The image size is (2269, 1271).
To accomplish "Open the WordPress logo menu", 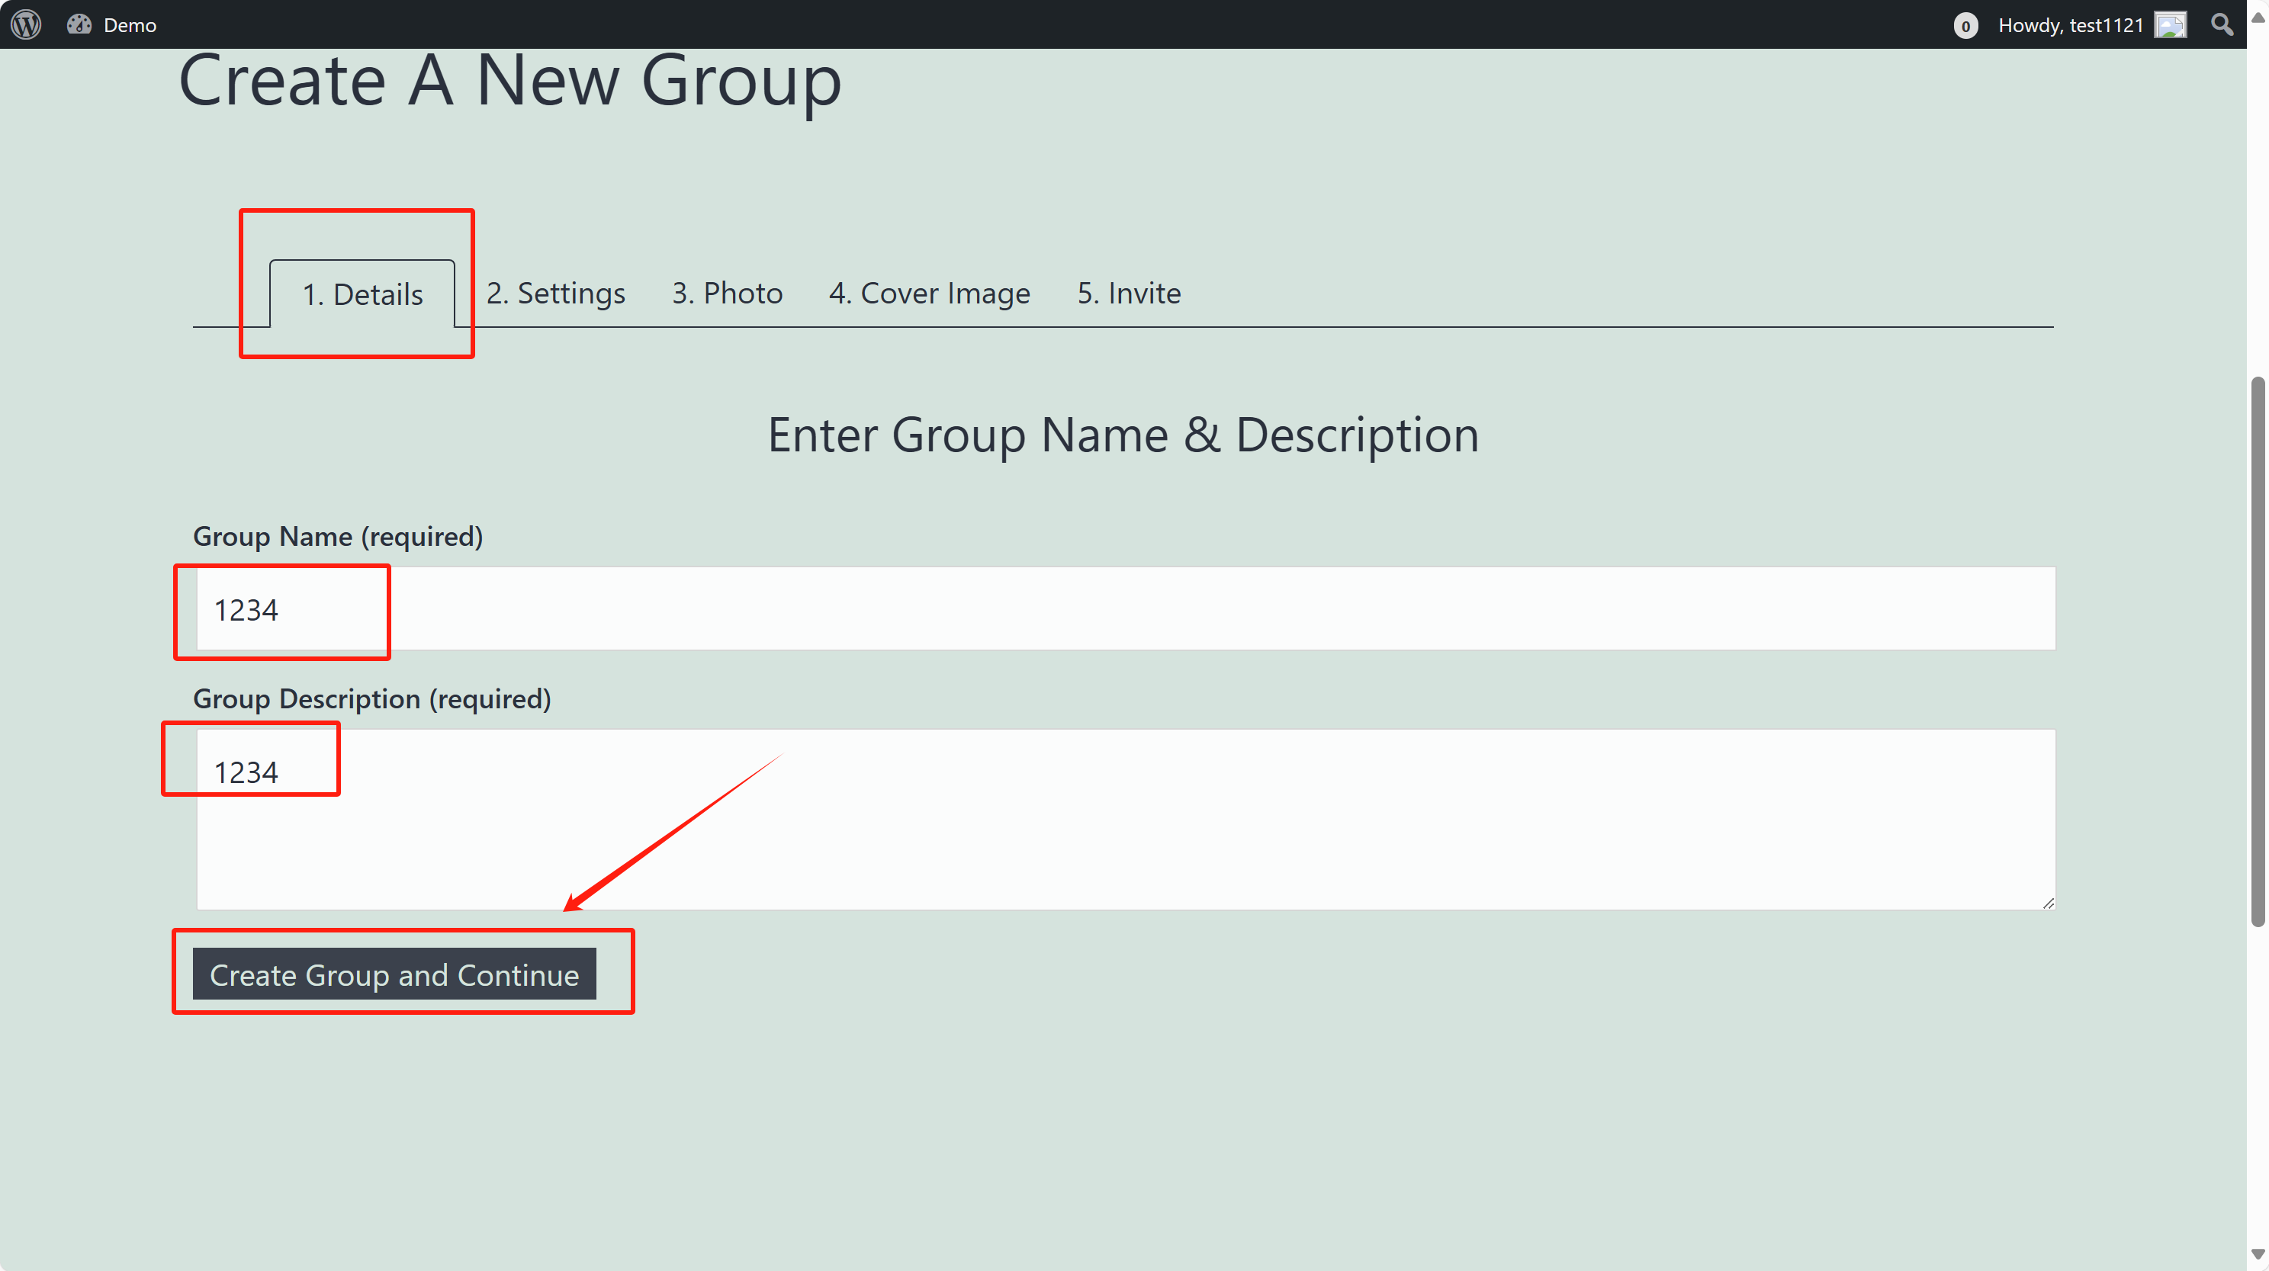I will (x=27, y=24).
